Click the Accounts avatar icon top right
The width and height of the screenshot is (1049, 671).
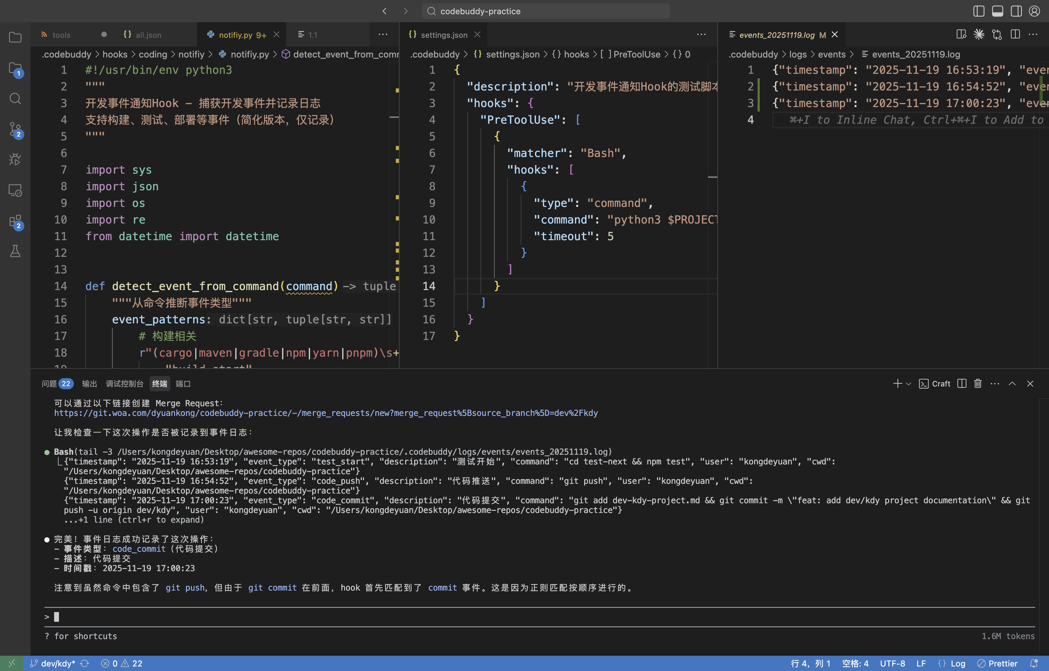[x=1035, y=11]
